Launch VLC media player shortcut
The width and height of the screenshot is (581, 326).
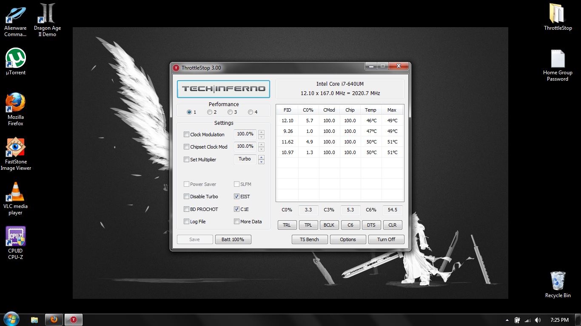[x=15, y=199]
